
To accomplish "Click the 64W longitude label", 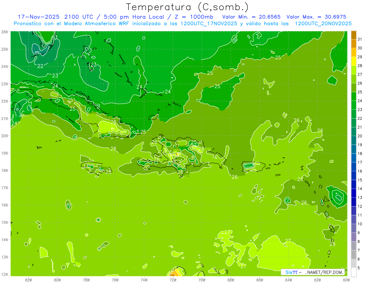I will coord(289,280).
